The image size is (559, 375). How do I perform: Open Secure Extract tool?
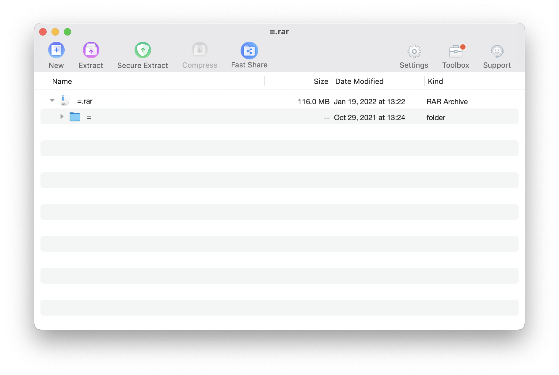tap(143, 50)
